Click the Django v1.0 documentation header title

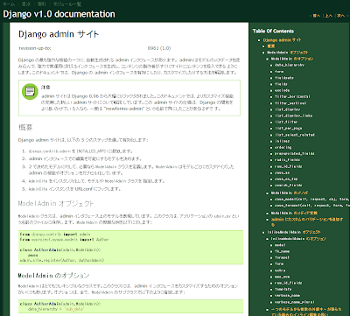click(59, 14)
